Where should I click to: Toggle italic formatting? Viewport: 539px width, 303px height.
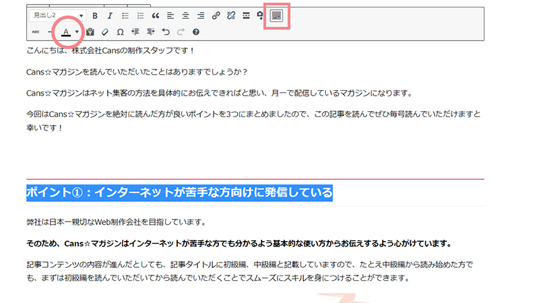coord(110,15)
